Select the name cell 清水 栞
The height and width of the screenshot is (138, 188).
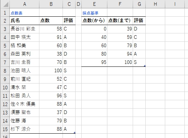[x=25, y=88]
